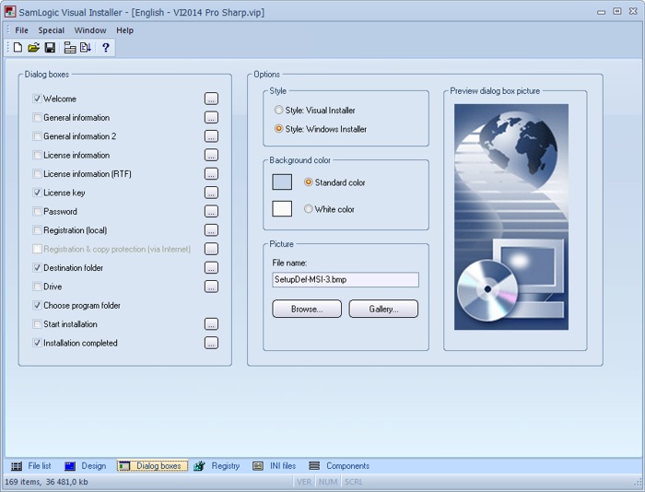Select Style: Visual Installer radio button

(278, 111)
